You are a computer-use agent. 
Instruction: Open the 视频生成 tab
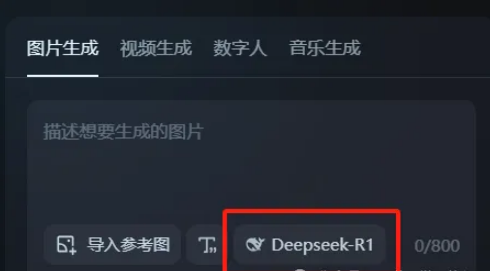[x=156, y=48]
